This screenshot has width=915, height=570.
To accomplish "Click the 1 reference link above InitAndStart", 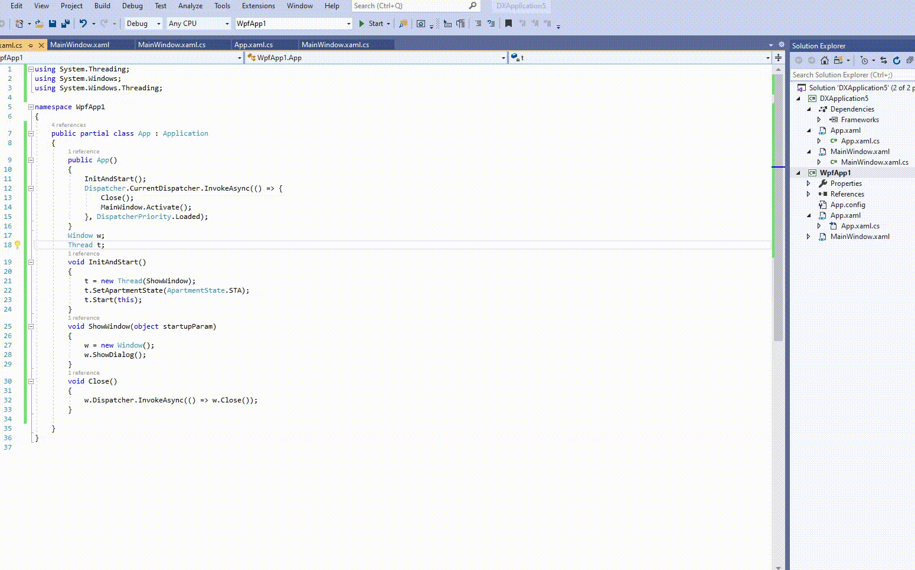I will pos(84,254).
